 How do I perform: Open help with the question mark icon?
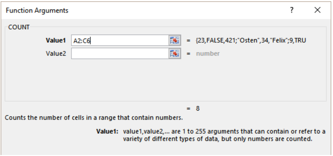tap(292, 10)
